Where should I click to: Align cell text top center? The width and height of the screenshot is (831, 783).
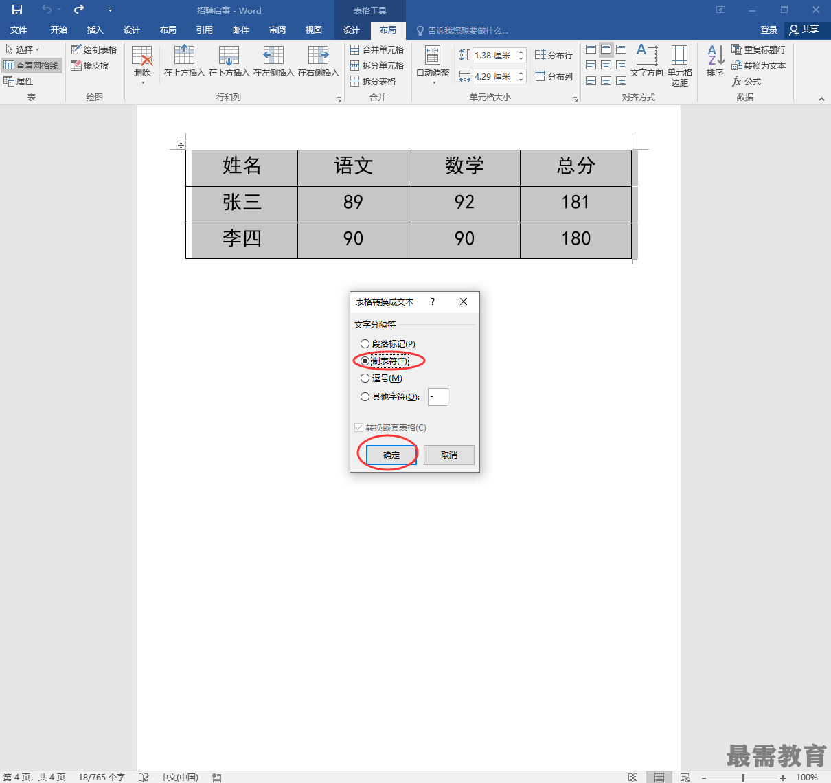coord(606,49)
